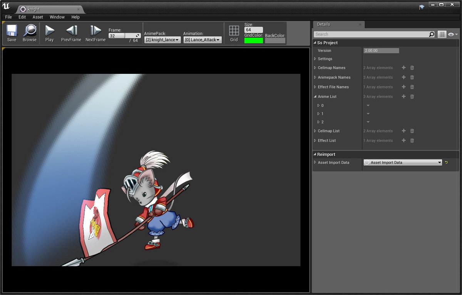Screen dimensions: 462x295
Task: Open the Edit menu
Action: [x=22, y=17]
